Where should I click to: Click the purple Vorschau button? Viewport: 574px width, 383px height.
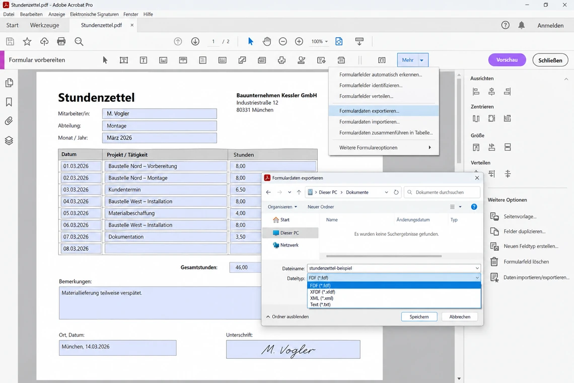point(507,60)
